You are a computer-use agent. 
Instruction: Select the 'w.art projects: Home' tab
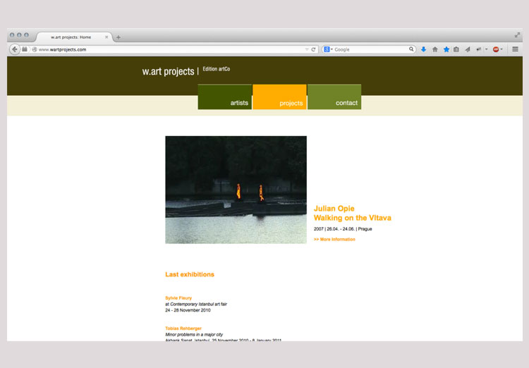coord(71,37)
